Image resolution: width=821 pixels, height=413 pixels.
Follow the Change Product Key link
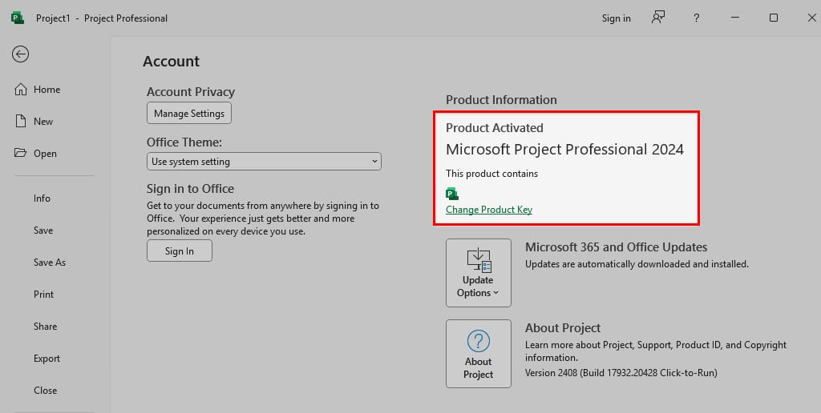pyautogui.click(x=489, y=210)
